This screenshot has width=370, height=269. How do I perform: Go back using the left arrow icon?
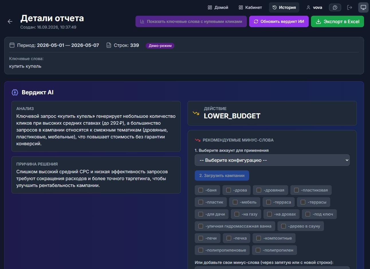(10, 21)
